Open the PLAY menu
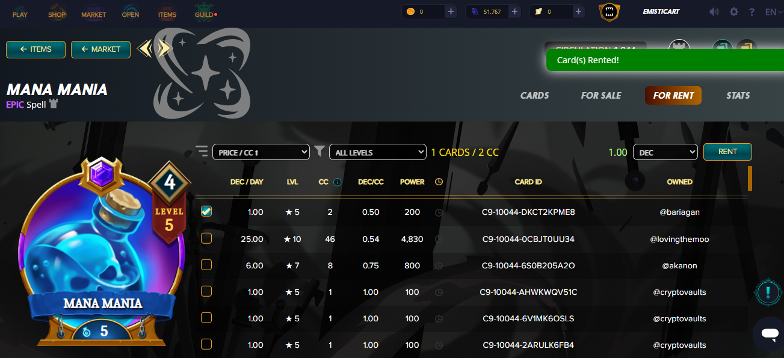This screenshot has width=784, height=358. click(x=20, y=14)
